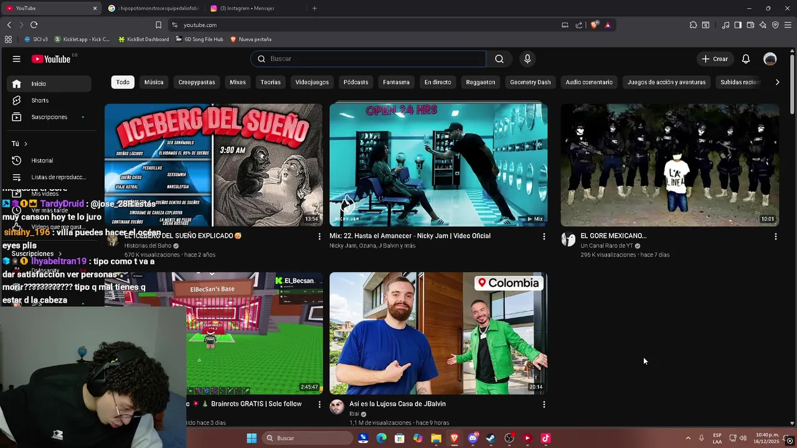The height and width of the screenshot is (448, 797).
Task: Open options for Brainrots GRATIS video
Action: [x=319, y=404]
